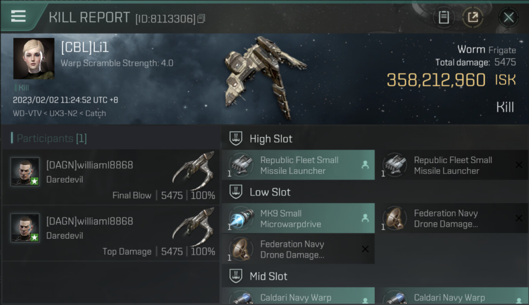Screen dimensions: 529x305
Task: Open the hamburger menu at top left
Action: 19,16
